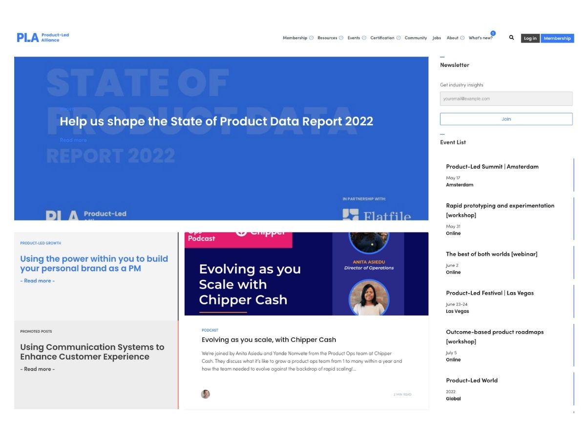Click Read more under the hero headline
586x439 pixels.
73,140
